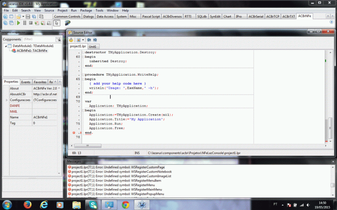Viewport: 337px width, 210px height.
Task: Click the Save All icon
Action: point(34,16)
